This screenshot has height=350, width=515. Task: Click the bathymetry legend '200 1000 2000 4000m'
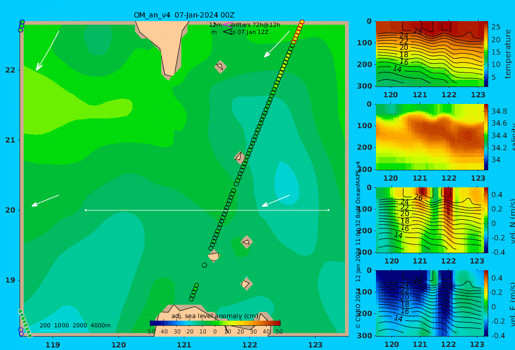(x=75, y=325)
